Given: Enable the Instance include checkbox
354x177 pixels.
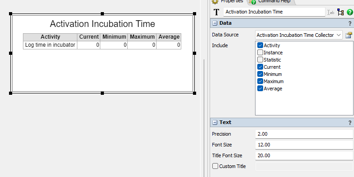Looking at the screenshot, I should tap(260, 53).
